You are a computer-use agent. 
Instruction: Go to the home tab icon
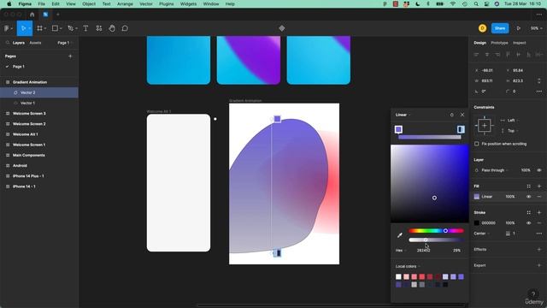[32, 15]
